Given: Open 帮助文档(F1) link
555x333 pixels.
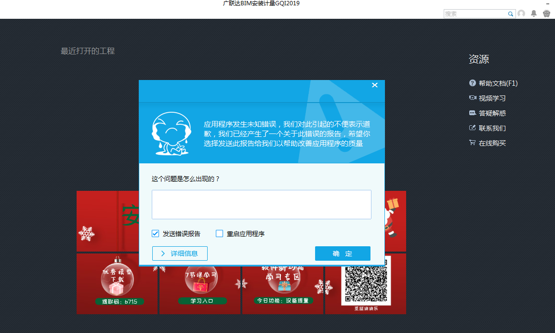Looking at the screenshot, I should coord(498,83).
